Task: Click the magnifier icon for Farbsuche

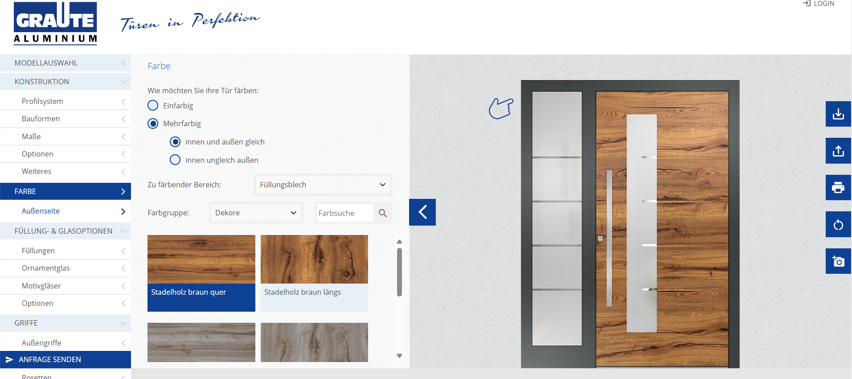Action: click(x=383, y=213)
